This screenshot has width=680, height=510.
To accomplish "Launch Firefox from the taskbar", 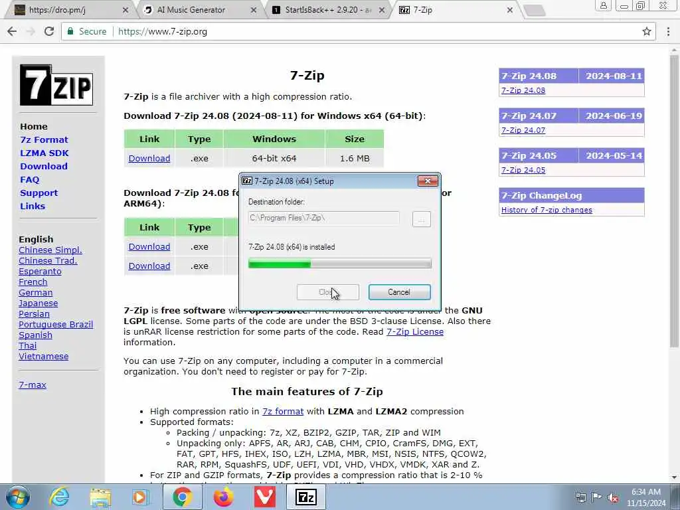I will 223,497.
